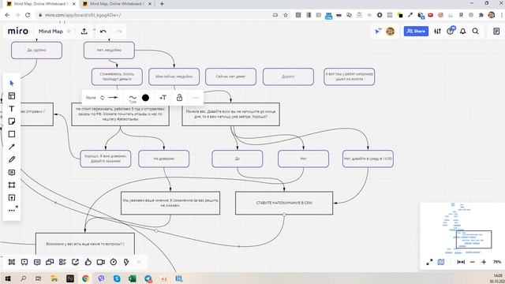Open Skype from the taskbar
The height and width of the screenshot is (284, 505).
117,278
